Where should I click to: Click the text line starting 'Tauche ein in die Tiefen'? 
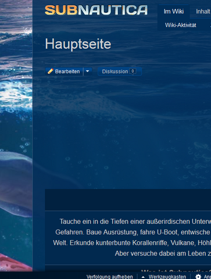click(135, 221)
